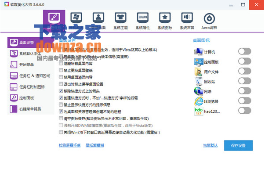Screen dimensions: 265x169
Task: Open the user avatar login-screen tab icon
Action: 98,18
